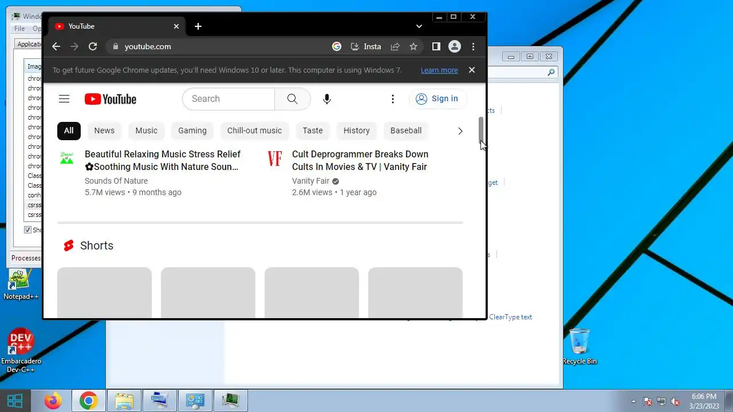Open the YouTube hamburger guide menu
This screenshot has width=733, height=412.
tap(64, 99)
